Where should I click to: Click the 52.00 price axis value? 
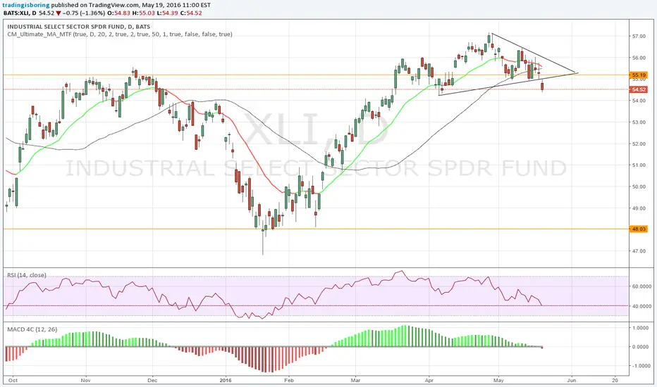[639, 144]
